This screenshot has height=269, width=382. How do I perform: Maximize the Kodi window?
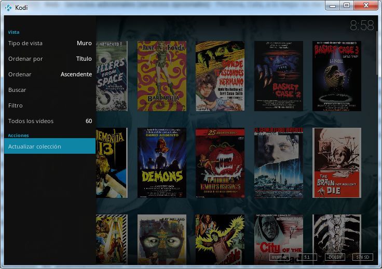click(347, 5)
